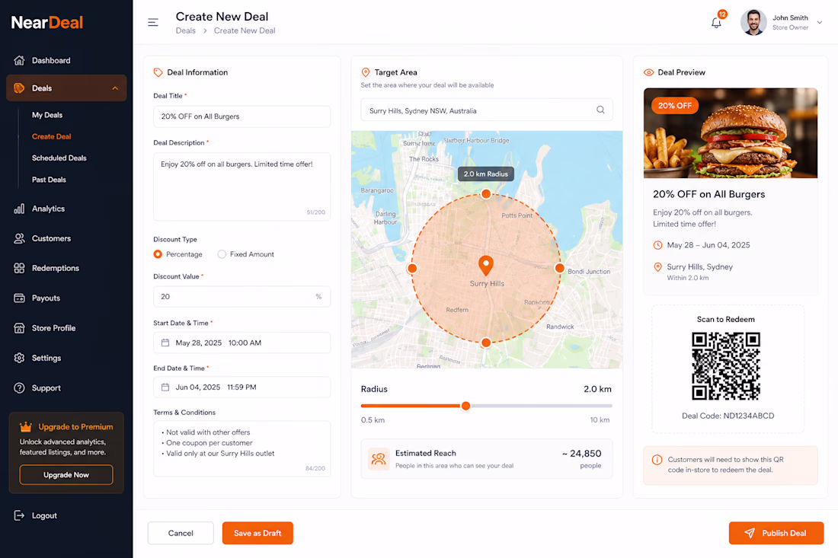Open Past Deals page
This screenshot has width=838, height=558.
(49, 180)
